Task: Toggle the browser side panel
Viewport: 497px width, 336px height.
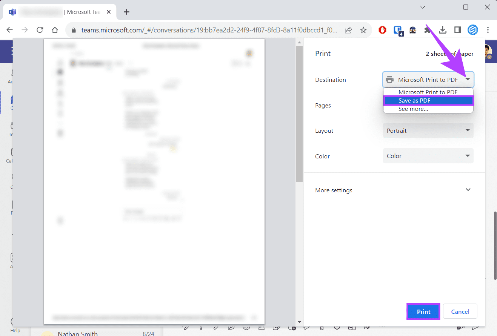Action: pyautogui.click(x=458, y=30)
